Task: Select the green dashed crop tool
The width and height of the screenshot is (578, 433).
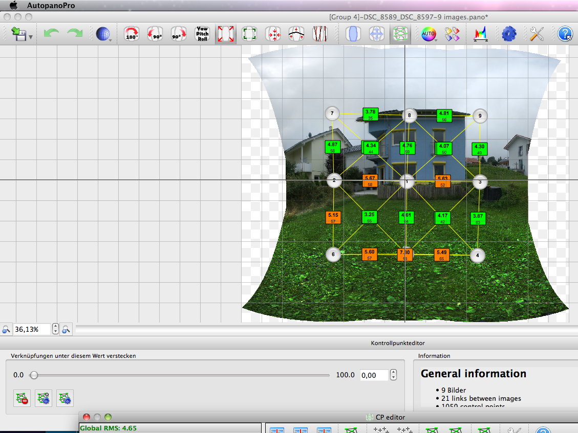Action: tap(249, 35)
